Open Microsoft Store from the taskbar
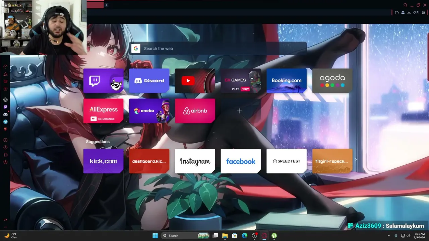Image resolution: width=429 pixels, height=241 pixels. pos(235,236)
